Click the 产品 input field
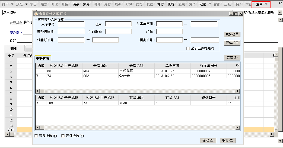 tap(169, 31)
